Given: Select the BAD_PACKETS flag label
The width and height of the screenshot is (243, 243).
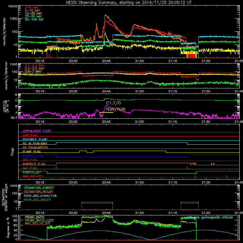Looking at the screenshot, I should (x=33, y=176).
